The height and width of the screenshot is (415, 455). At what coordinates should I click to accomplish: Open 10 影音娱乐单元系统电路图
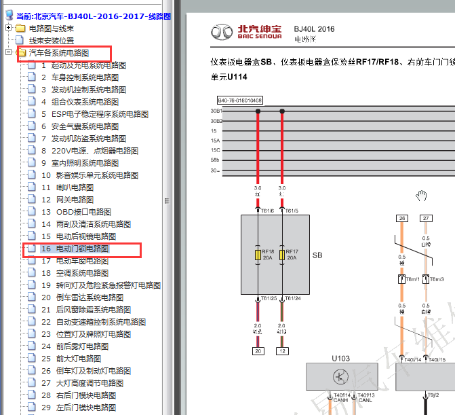click(x=90, y=175)
